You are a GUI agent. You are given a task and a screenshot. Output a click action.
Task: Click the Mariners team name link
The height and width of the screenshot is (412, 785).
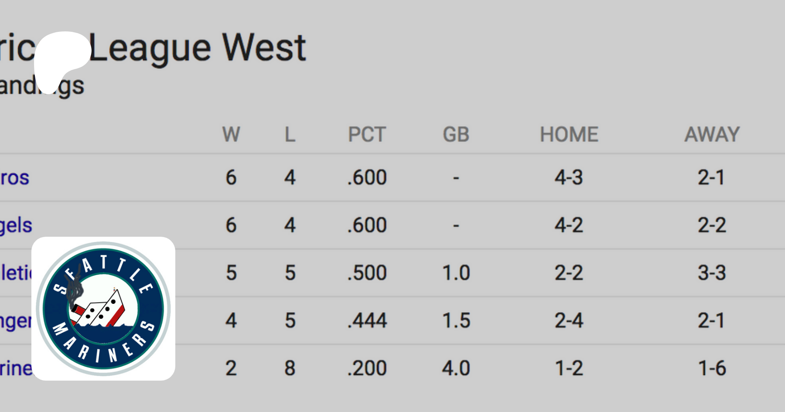click(16, 369)
